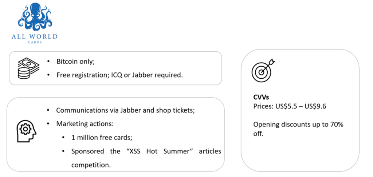Screen dimensions: 373x177
Task: Click the ALL WORLD logo text
Action: 35,37
